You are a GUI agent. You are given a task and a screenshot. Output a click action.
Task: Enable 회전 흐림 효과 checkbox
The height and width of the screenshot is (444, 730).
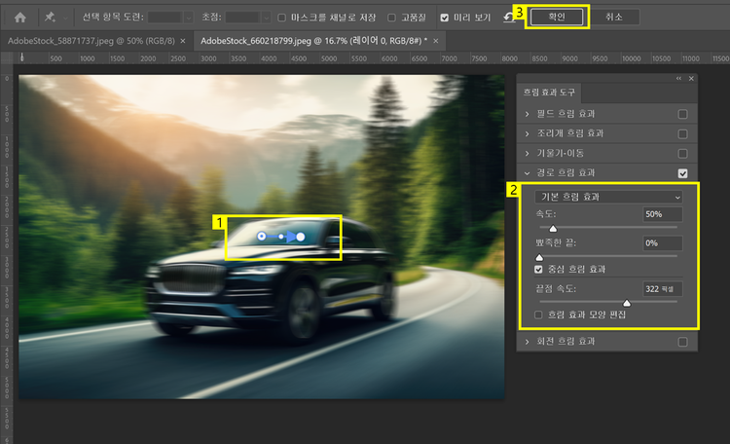pyautogui.click(x=682, y=342)
